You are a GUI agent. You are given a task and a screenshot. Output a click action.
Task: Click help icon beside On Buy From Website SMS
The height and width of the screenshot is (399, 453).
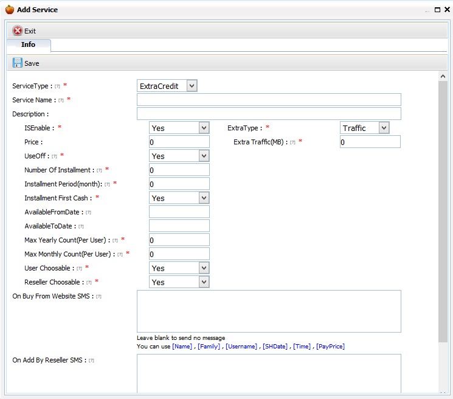click(99, 296)
